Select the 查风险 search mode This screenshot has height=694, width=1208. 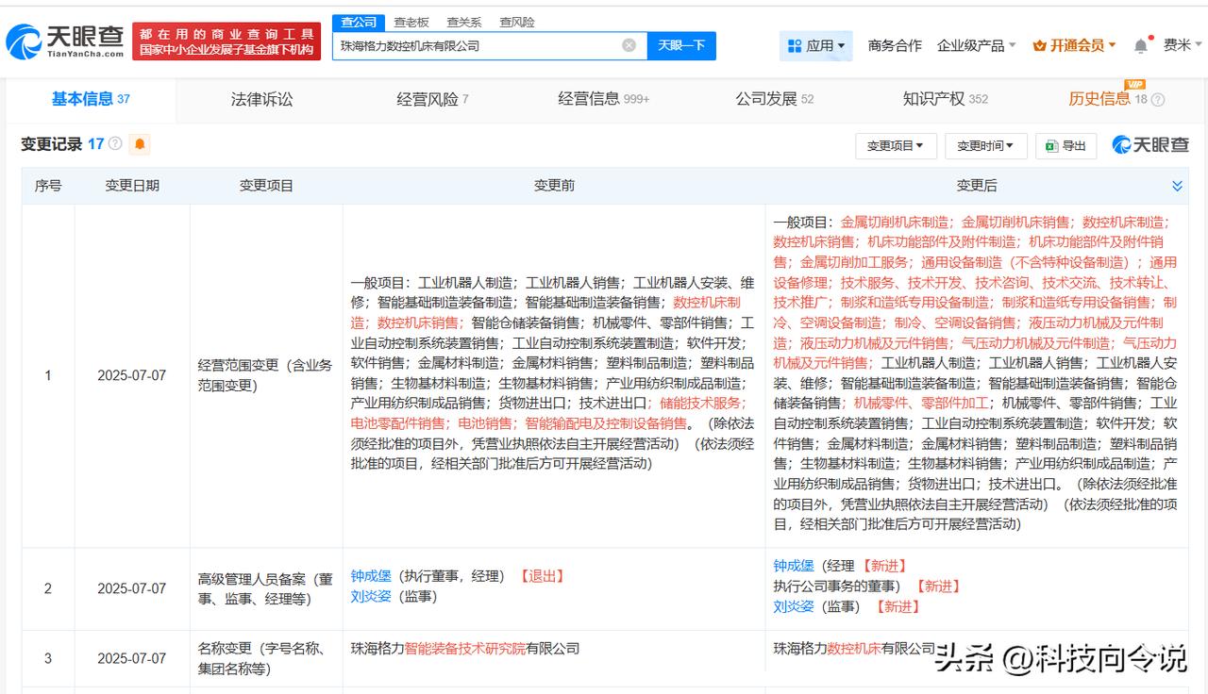[516, 22]
